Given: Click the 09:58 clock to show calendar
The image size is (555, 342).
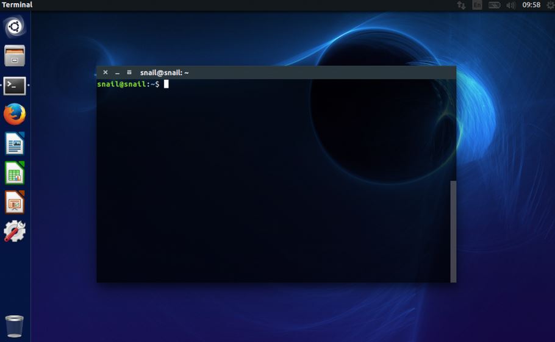Looking at the screenshot, I should pyautogui.click(x=531, y=5).
